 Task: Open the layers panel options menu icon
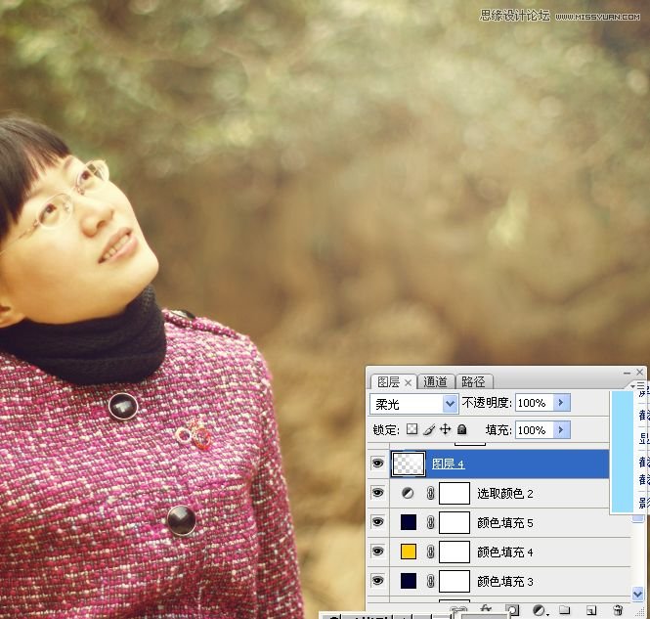(x=638, y=385)
